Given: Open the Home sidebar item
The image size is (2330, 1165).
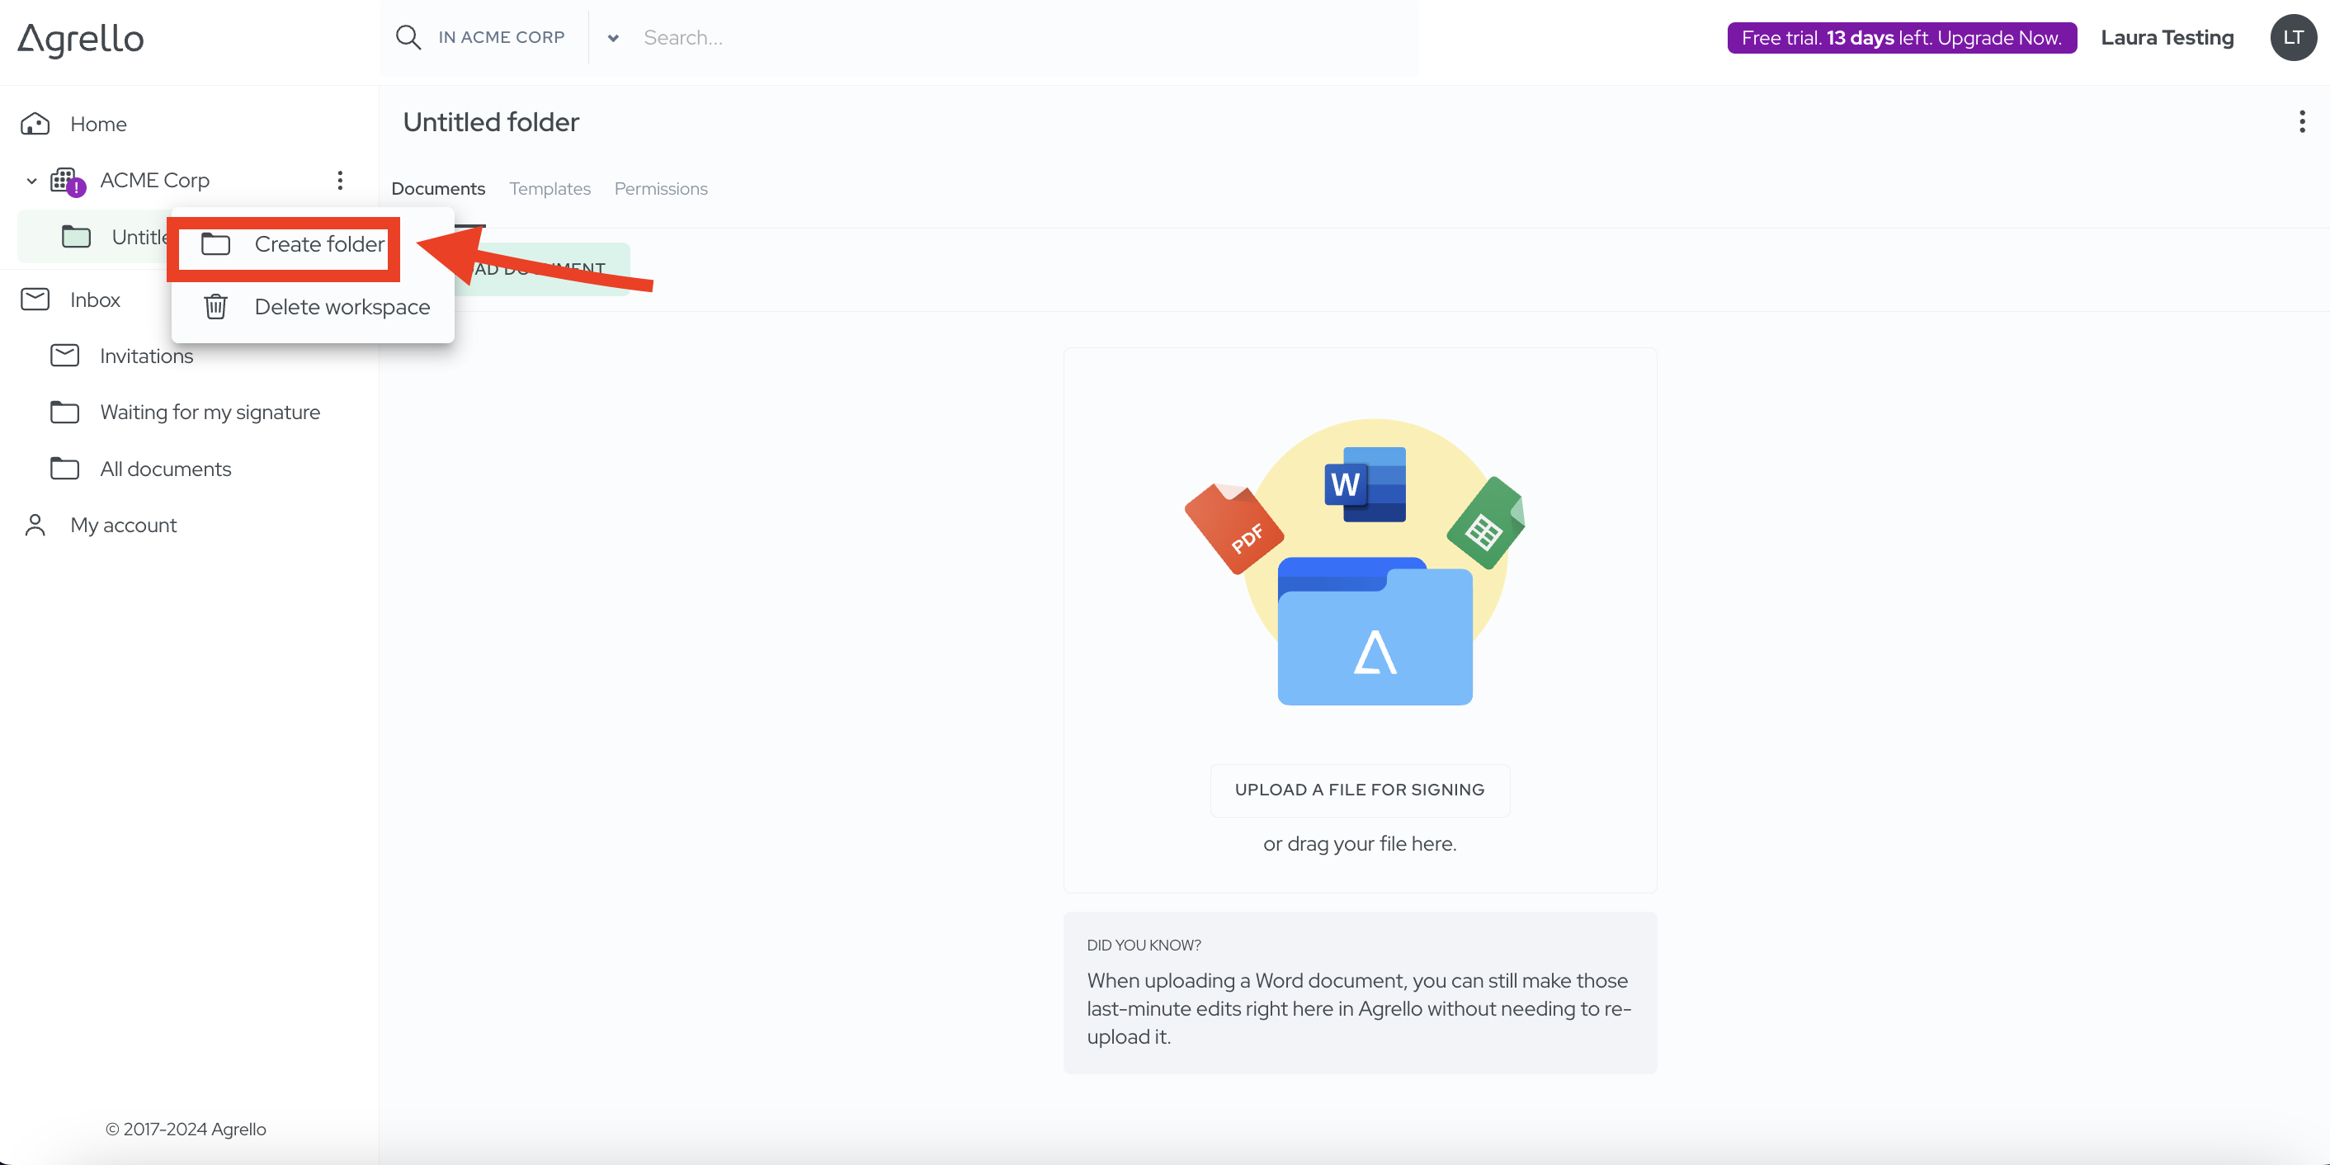Looking at the screenshot, I should click(97, 124).
